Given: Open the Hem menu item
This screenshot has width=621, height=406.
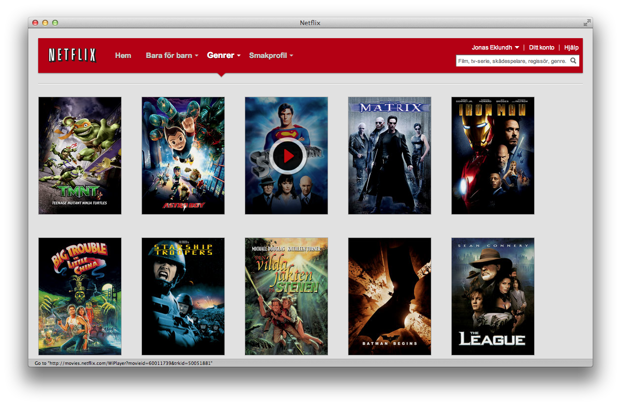Looking at the screenshot, I should [x=123, y=56].
